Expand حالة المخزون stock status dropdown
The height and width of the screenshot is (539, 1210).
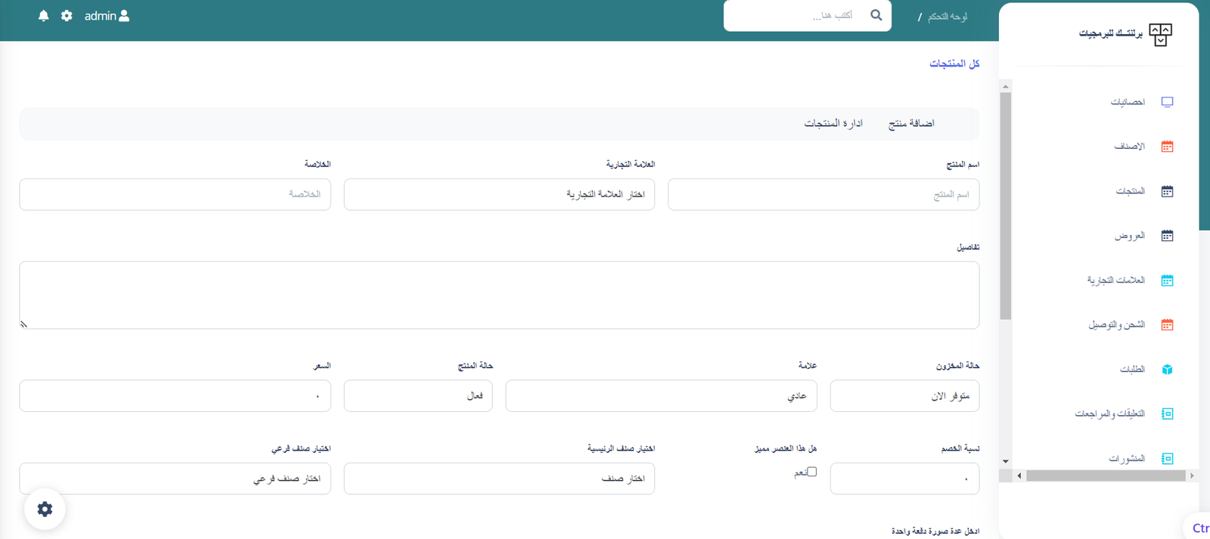[904, 396]
